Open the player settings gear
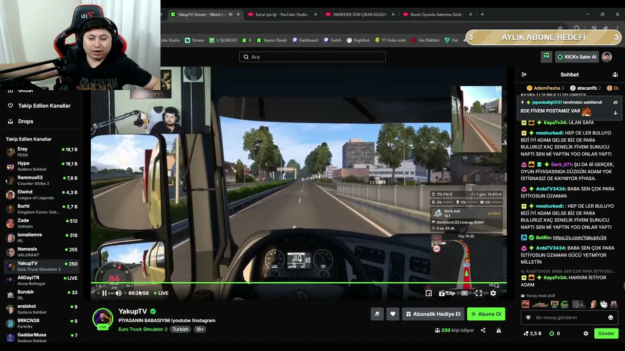The height and width of the screenshot is (351, 625). click(493, 293)
